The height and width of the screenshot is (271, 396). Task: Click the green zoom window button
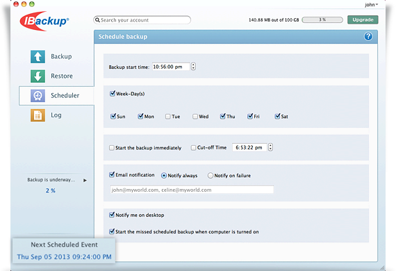click(32, 4)
